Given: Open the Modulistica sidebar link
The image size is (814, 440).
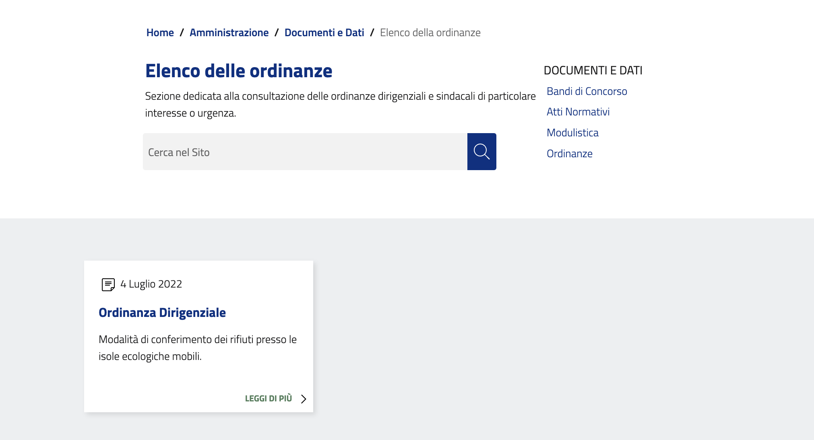Looking at the screenshot, I should point(572,133).
